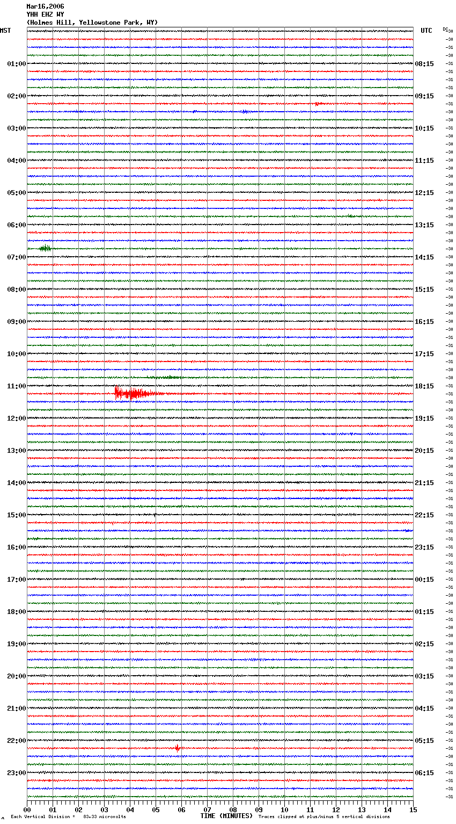
Task: Click the green burst before 07:00
Action: [x=45, y=248]
